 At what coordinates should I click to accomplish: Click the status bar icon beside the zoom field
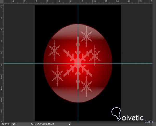click(14, 124)
